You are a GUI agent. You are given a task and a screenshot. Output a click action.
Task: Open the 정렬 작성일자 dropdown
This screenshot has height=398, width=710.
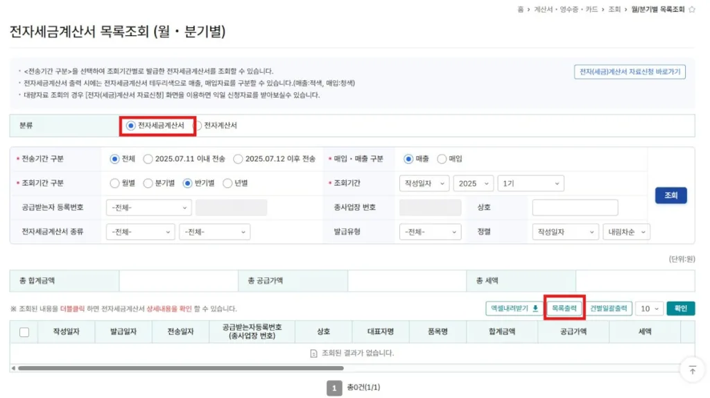(x=566, y=232)
